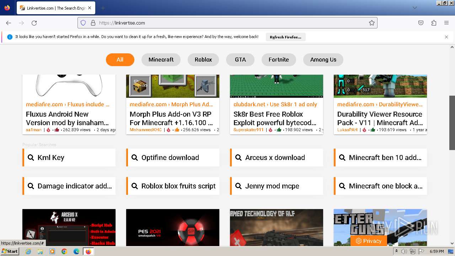Open the Arceus X 2.0.10 thumbnail

[x=69, y=228]
